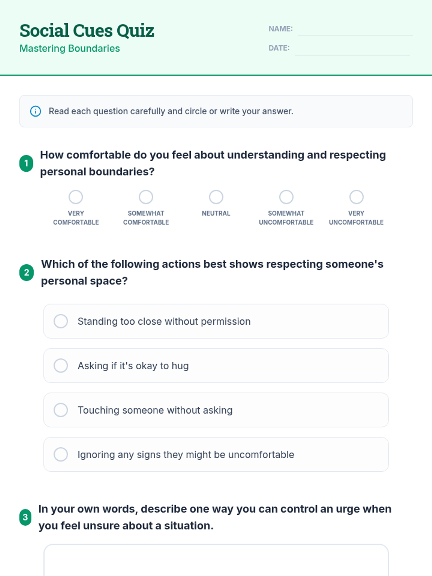The image size is (432, 576).
Task: Click the question 3 number badge
Action: (x=25, y=517)
